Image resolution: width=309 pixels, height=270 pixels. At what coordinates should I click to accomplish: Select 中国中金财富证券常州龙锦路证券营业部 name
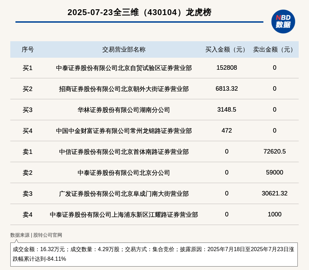124,131
